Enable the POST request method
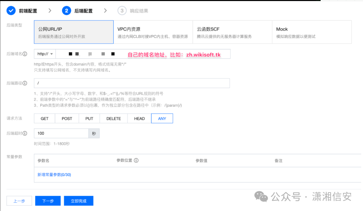 67,118
